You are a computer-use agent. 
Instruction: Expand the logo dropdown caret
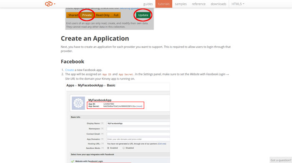pos(55,4)
